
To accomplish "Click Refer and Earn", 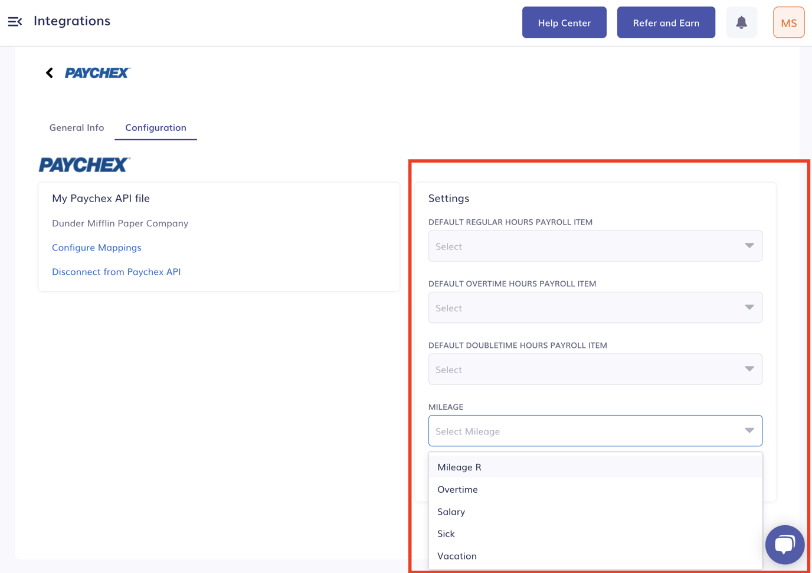I will (x=666, y=22).
